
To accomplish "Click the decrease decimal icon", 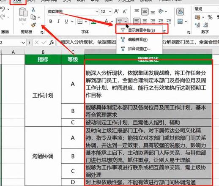I will [x=205, y=25].
